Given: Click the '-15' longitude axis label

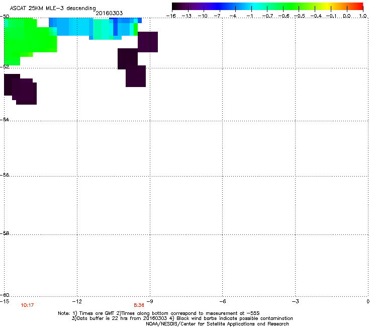Looking at the screenshot, I should 5,301.
